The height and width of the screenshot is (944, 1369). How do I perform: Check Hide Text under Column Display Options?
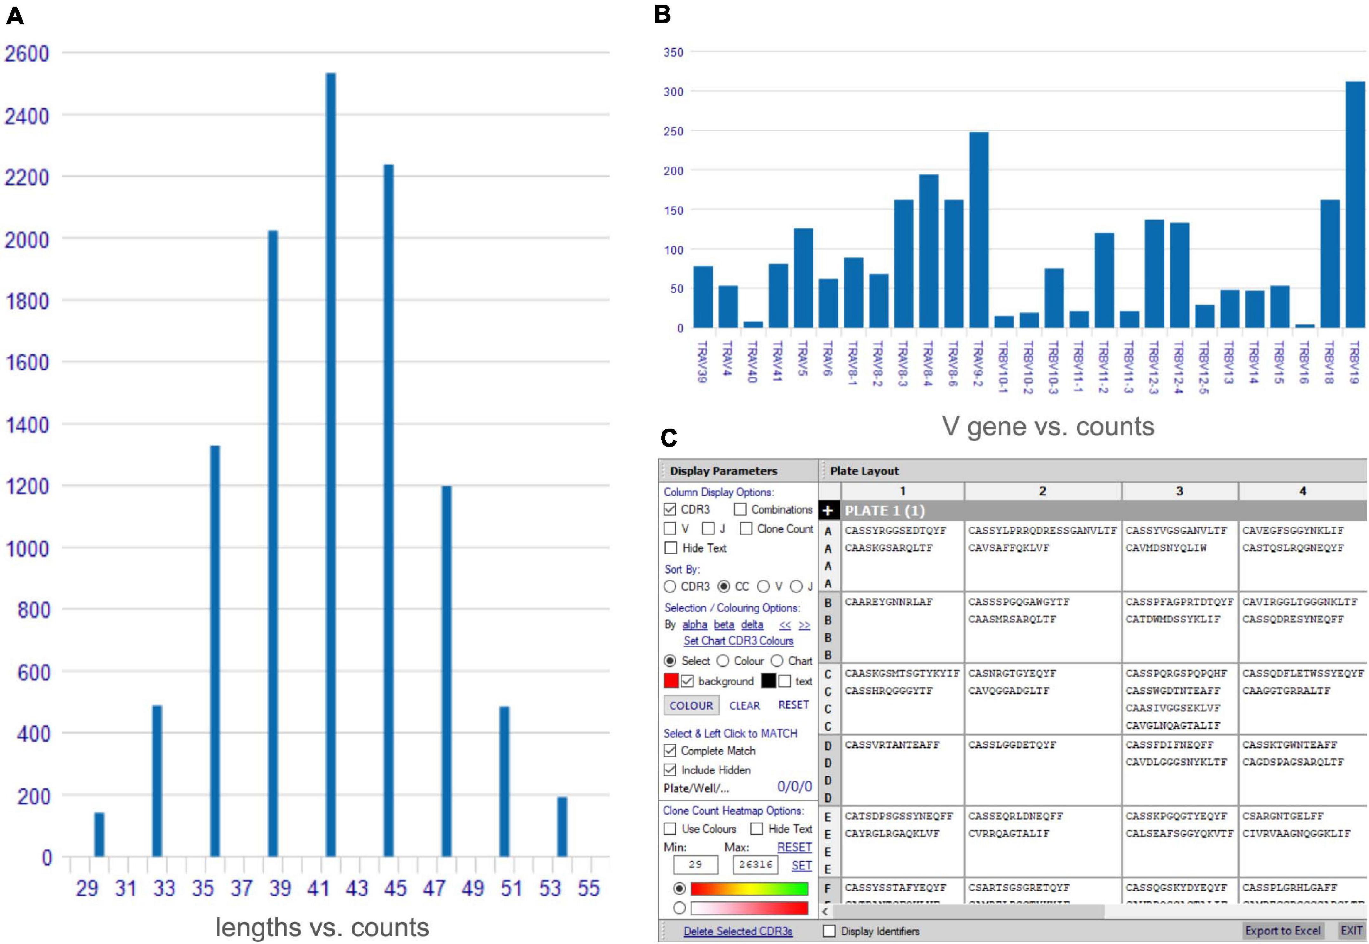pos(671,548)
